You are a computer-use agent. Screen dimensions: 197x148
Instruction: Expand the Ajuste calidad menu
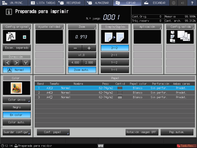tap(49, 27)
